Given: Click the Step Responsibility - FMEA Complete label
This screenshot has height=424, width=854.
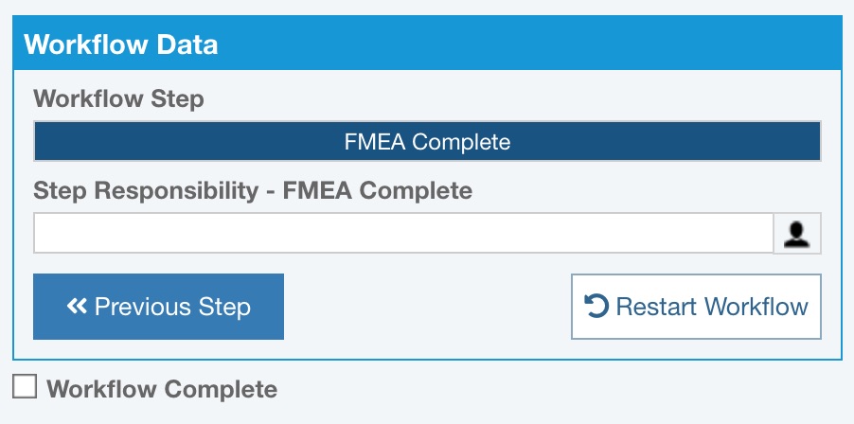Looking at the screenshot, I should pos(253,190).
